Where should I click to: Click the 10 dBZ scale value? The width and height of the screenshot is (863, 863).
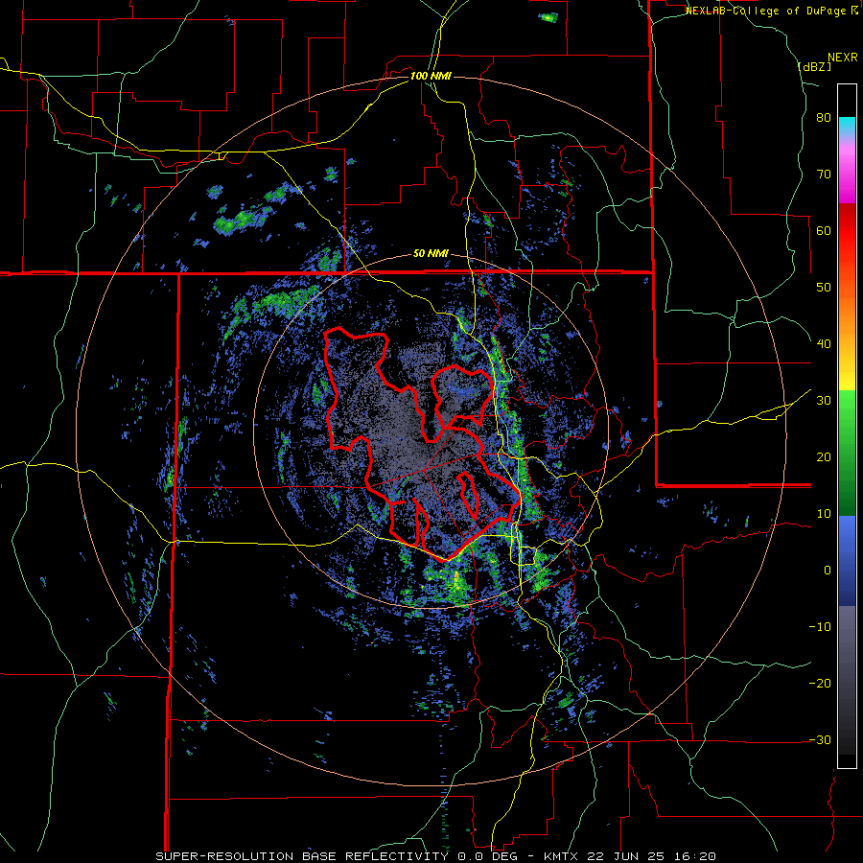coord(824,514)
